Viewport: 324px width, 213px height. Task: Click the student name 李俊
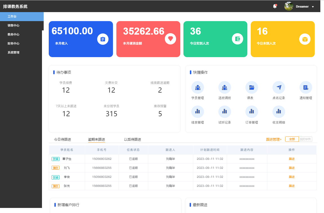(x=67, y=177)
